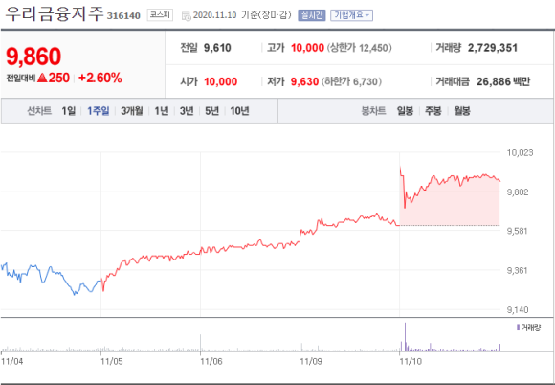The height and width of the screenshot is (385, 555).
Task: Click the 거래량 value 2,729,351
Action: [x=493, y=48]
